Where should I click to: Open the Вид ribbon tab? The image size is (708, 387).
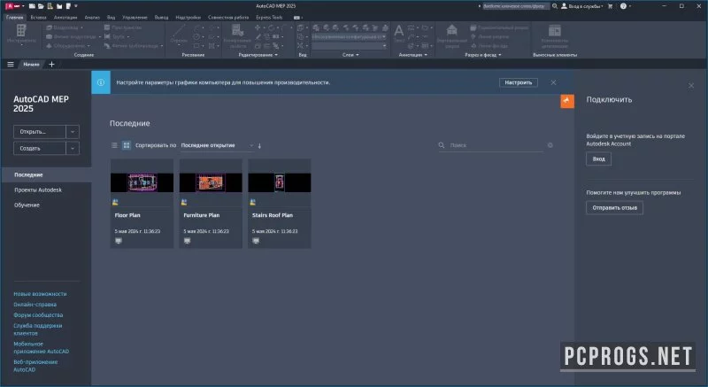[x=112, y=17]
